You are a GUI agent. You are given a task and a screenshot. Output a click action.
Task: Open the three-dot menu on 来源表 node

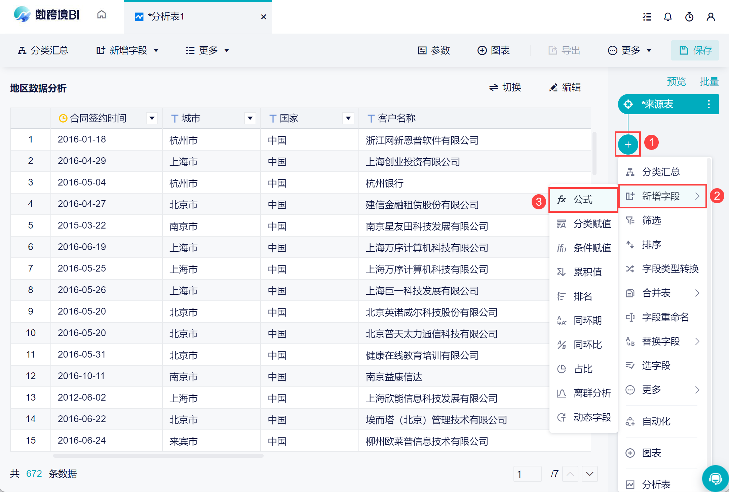[708, 104]
